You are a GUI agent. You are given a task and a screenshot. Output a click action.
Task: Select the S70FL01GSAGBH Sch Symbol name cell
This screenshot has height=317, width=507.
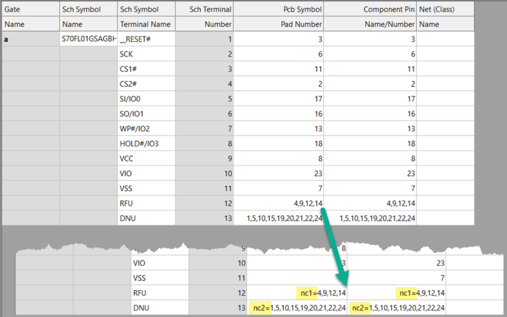point(88,39)
